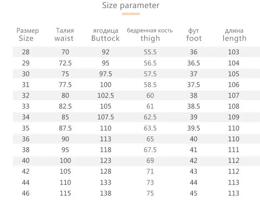
Task: Click the orange underline bar
Action: tap(131, 14)
